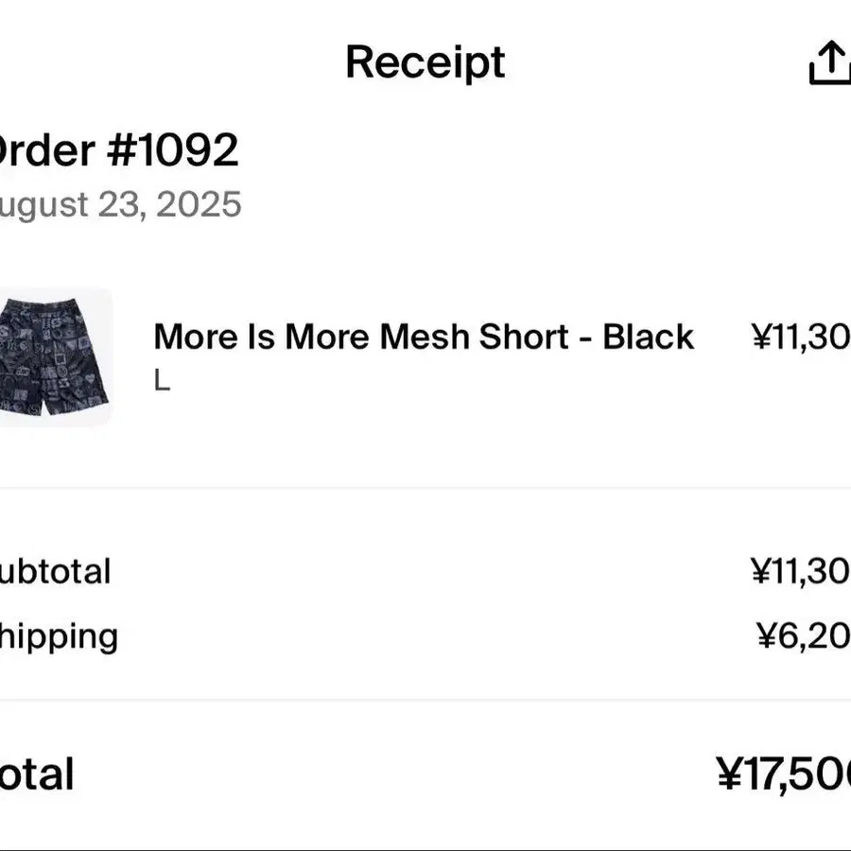This screenshot has height=851, width=851.
Task: Click the size L label under product
Action: 163,380
